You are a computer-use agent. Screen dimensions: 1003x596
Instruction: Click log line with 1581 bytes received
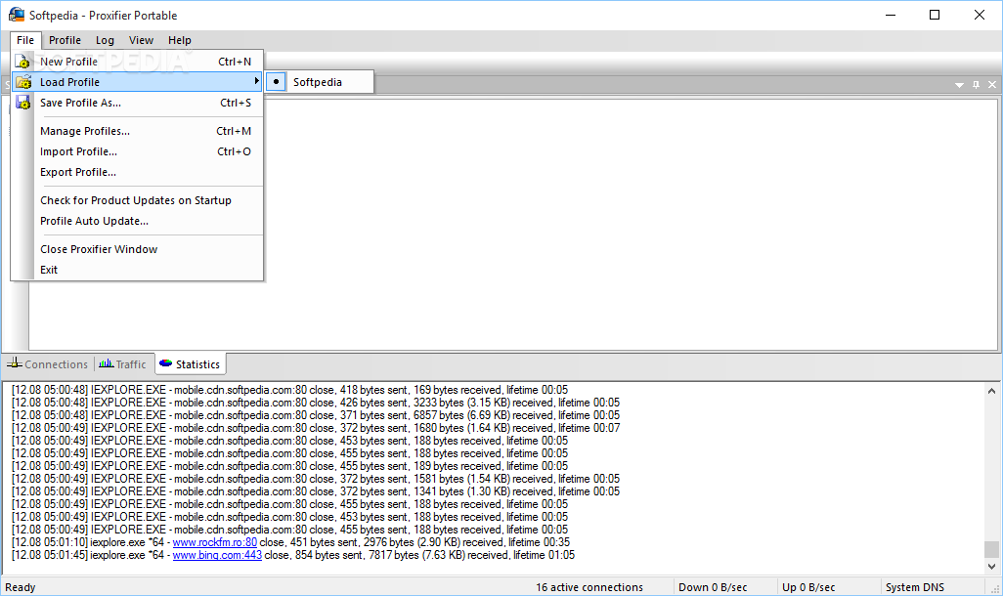click(x=316, y=479)
